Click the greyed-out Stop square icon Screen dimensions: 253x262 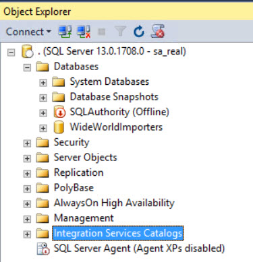(x=102, y=32)
